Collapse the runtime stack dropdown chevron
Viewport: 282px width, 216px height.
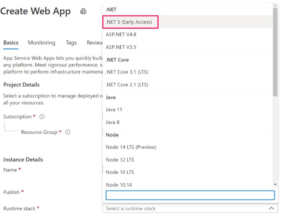click(x=271, y=208)
